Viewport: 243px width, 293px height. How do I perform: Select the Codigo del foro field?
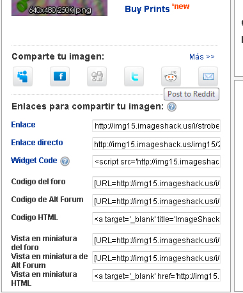click(x=156, y=182)
